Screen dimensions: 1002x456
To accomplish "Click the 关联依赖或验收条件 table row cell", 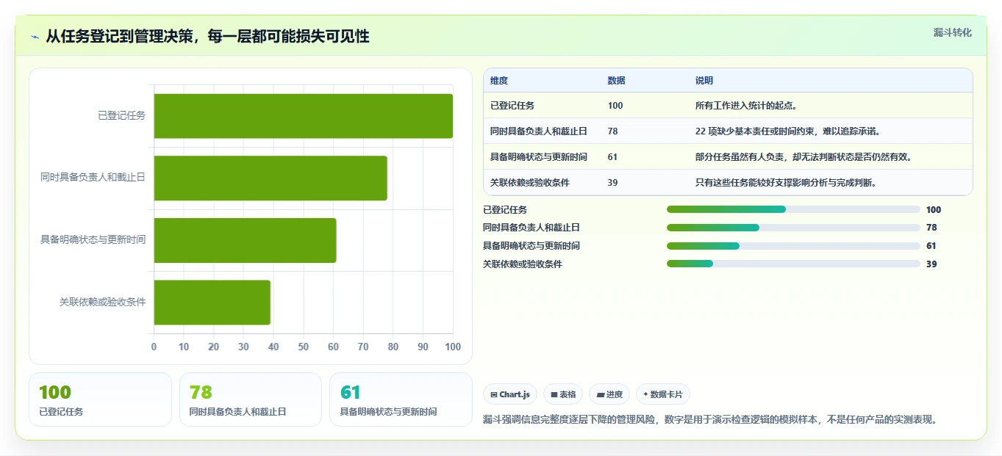I will [x=543, y=182].
